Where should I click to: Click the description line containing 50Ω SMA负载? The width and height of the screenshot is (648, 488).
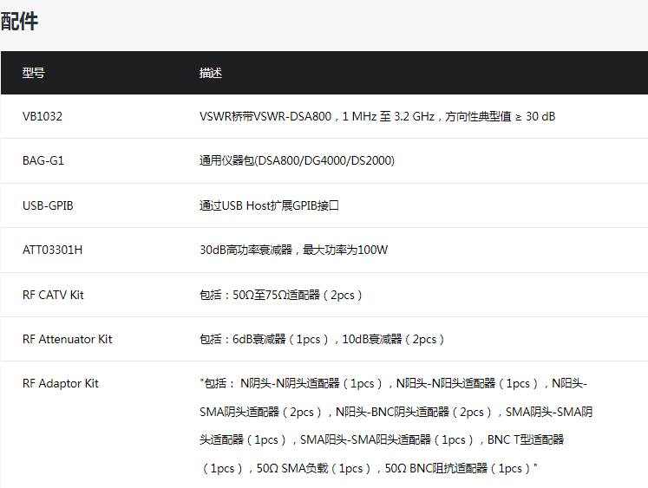[x=369, y=468]
